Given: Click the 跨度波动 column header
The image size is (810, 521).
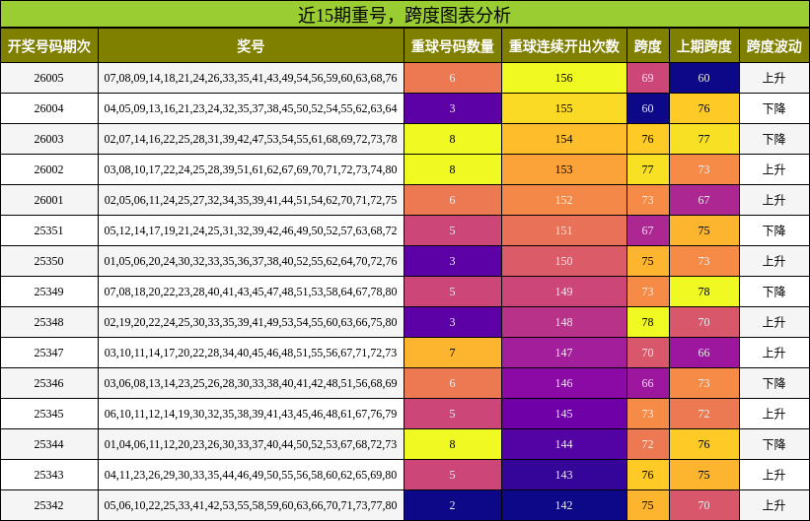Looking at the screenshot, I should (774, 46).
